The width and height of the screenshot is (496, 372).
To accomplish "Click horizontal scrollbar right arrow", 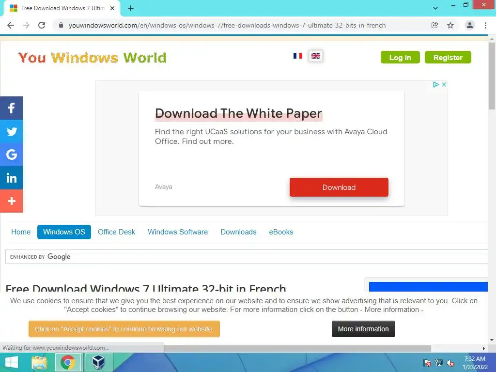I will pyautogui.click(x=484, y=348).
